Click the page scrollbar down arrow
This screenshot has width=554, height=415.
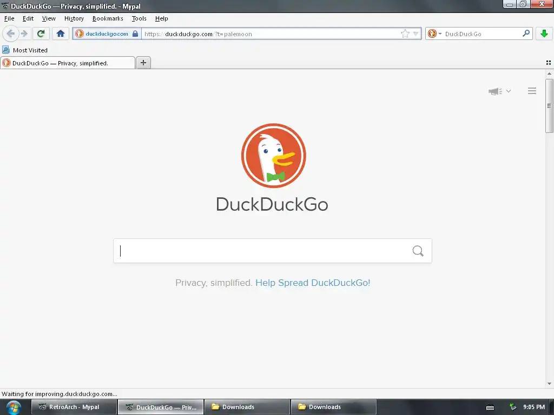click(x=549, y=384)
